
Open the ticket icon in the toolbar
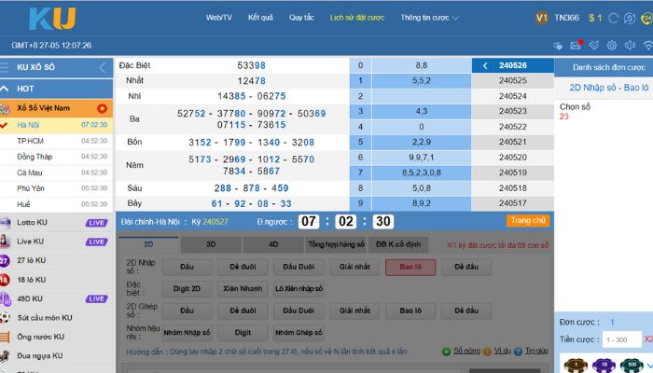pos(594,45)
